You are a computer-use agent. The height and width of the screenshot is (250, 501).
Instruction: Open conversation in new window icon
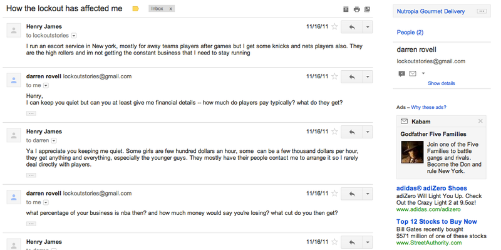pyautogui.click(x=367, y=9)
